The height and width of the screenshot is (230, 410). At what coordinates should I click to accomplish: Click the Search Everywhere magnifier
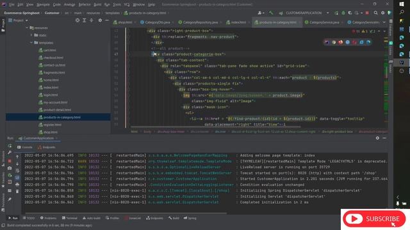coord(376,13)
